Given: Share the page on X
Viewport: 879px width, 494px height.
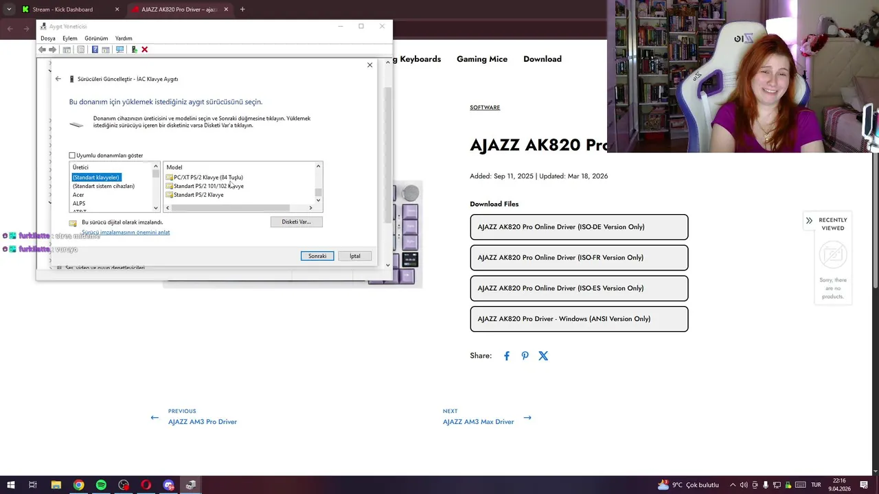Looking at the screenshot, I should 543,356.
